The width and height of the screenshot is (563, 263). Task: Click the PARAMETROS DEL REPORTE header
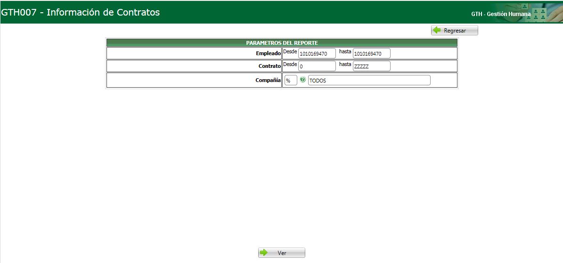(x=282, y=43)
